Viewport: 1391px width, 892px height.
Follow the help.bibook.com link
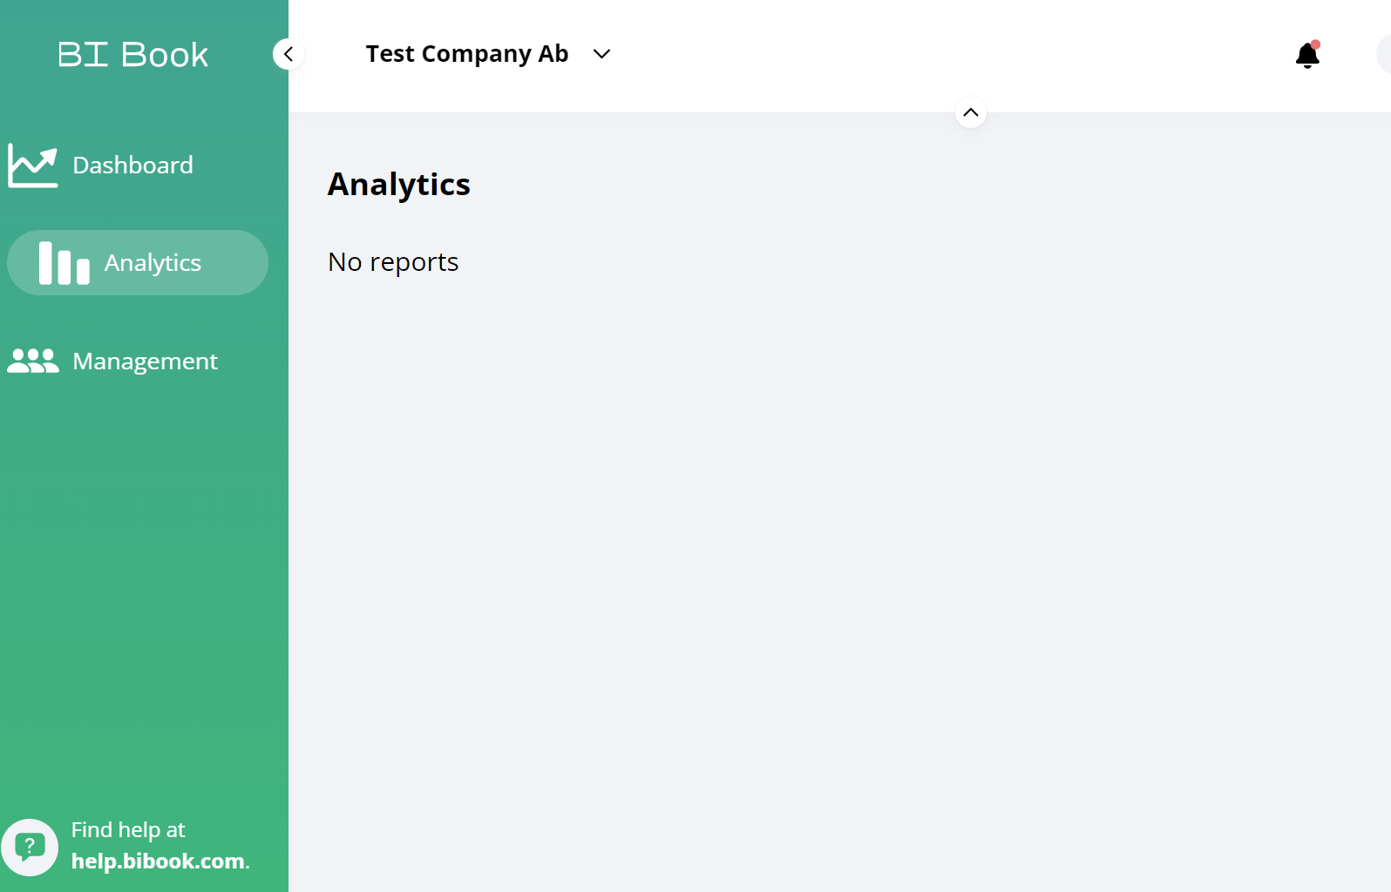(x=158, y=862)
